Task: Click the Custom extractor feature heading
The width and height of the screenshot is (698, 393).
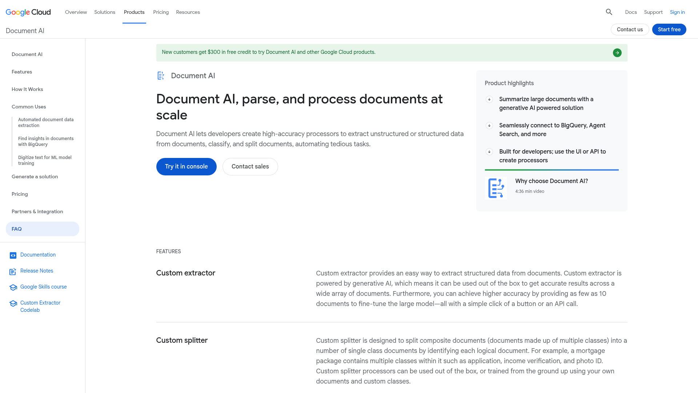Action: point(186,273)
